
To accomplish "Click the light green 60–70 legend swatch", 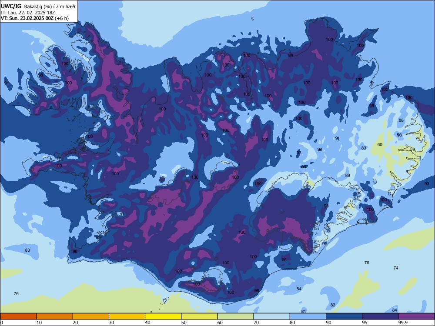I will [x=235, y=316].
